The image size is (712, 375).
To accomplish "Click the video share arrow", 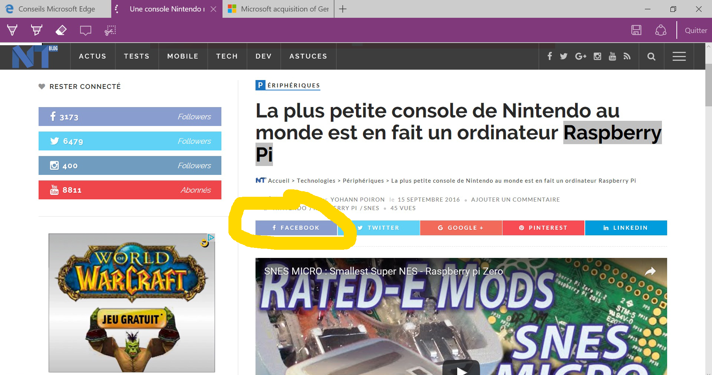I will (x=650, y=272).
